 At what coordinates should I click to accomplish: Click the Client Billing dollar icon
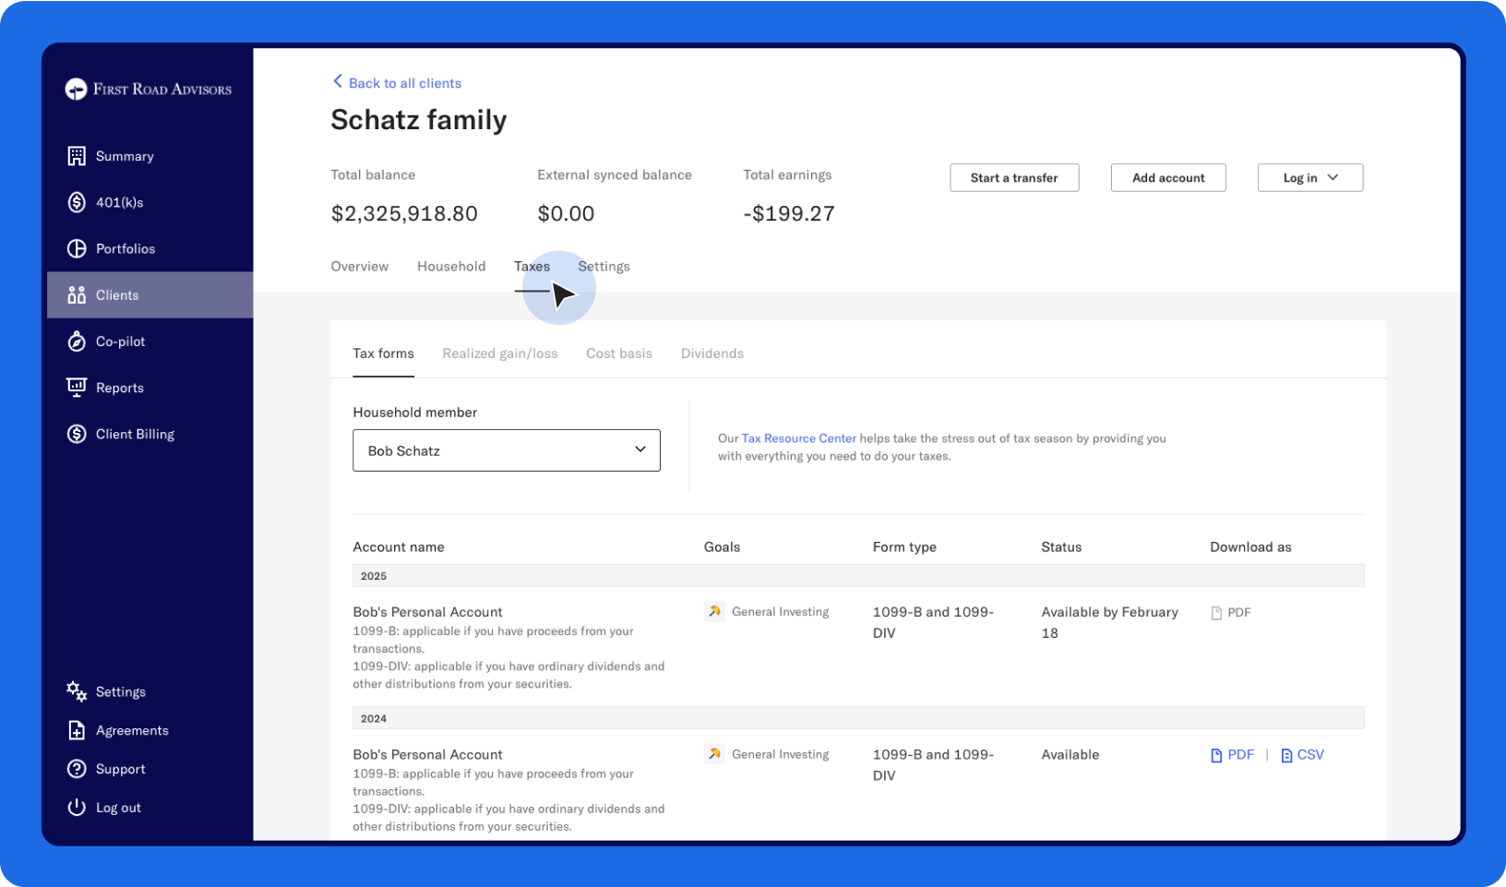[77, 434]
